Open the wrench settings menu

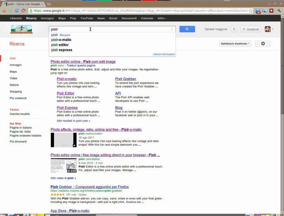tap(279, 11)
